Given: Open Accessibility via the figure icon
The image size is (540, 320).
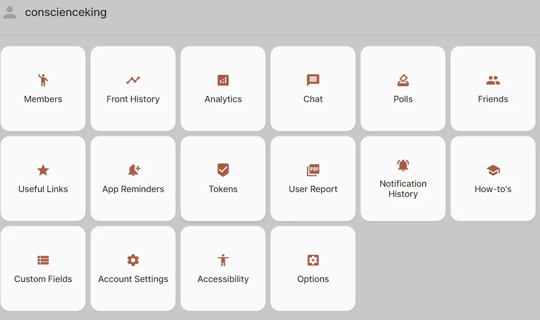Looking at the screenshot, I should pos(223,260).
